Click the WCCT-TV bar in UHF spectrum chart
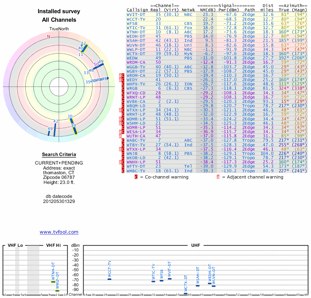Viewport: 311px width, 298px height. tap(109, 279)
